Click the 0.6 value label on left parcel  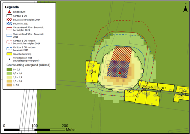94,72
